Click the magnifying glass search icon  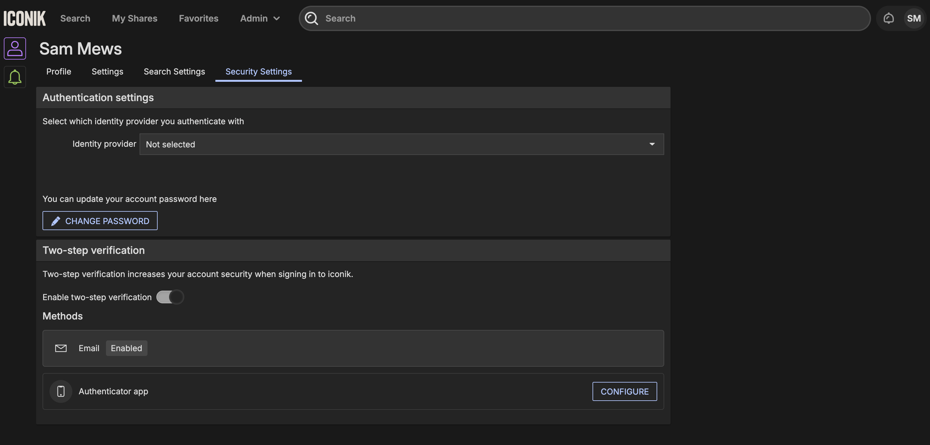[311, 18]
